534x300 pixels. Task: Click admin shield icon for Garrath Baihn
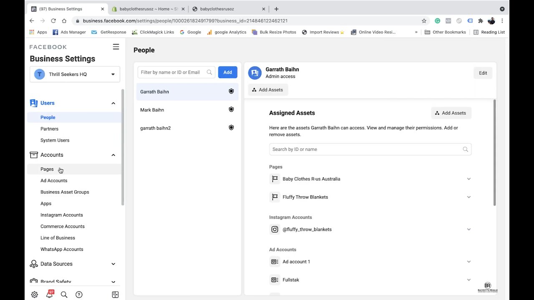(x=231, y=91)
